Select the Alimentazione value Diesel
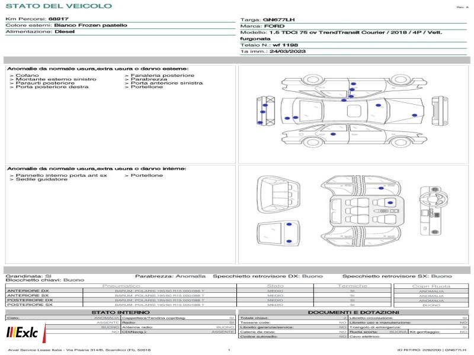 pos(65,32)
